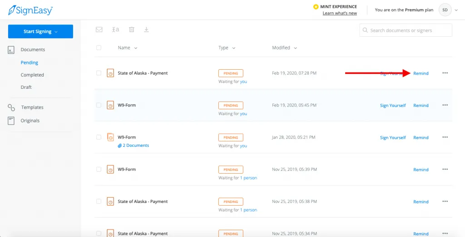
Task: Open the more options menu for the Nov 25 05:39 PM W9-Form row
Action: [445, 169]
